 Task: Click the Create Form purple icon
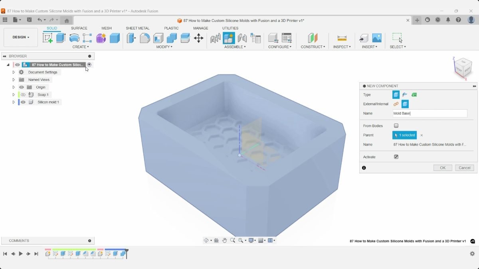pos(101,38)
